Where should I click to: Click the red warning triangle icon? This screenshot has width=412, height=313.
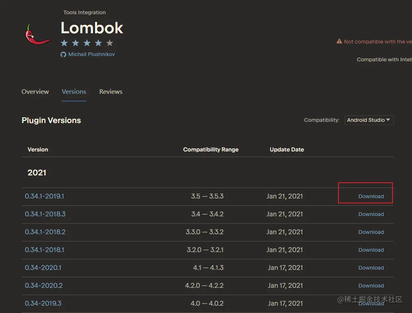click(339, 41)
